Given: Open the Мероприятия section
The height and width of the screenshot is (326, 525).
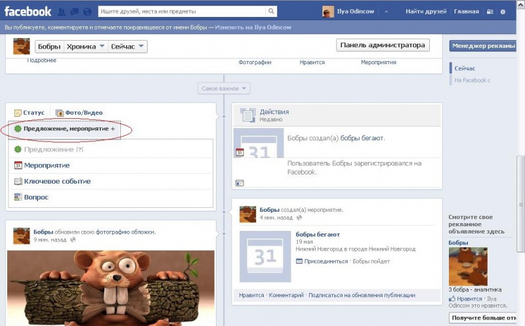Looking at the screenshot, I should click(379, 62).
